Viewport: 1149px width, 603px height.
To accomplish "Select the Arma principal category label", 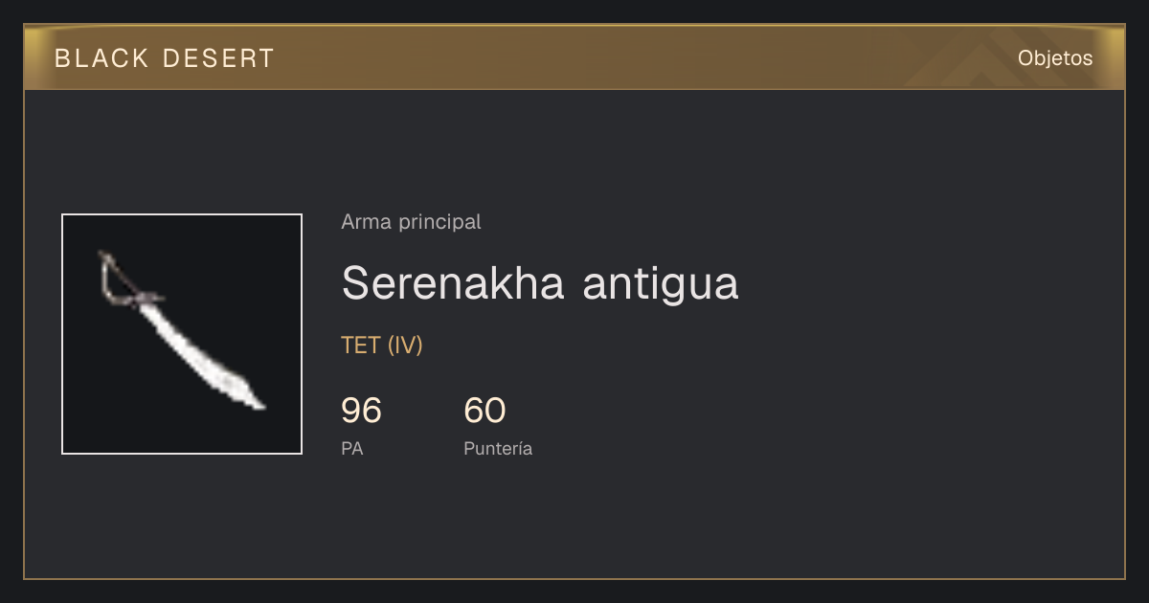I will point(411,222).
